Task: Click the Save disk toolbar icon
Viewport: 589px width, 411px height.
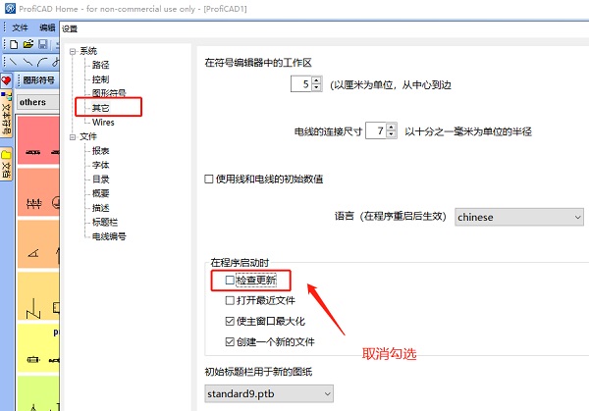Action: tap(41, 44)
